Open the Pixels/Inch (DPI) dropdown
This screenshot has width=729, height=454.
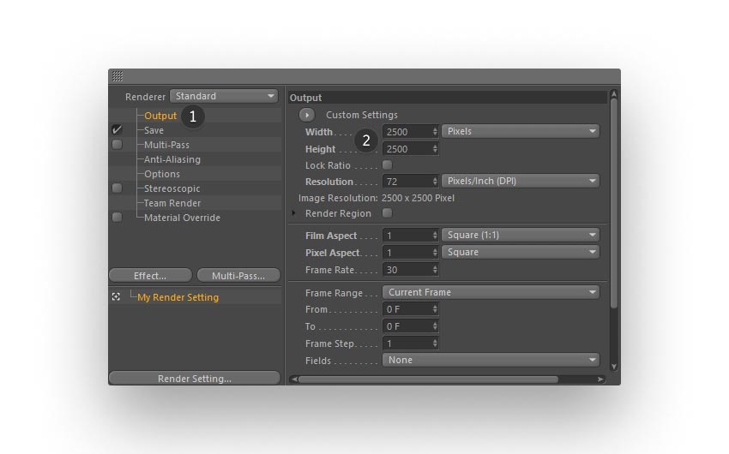[521, 181]
